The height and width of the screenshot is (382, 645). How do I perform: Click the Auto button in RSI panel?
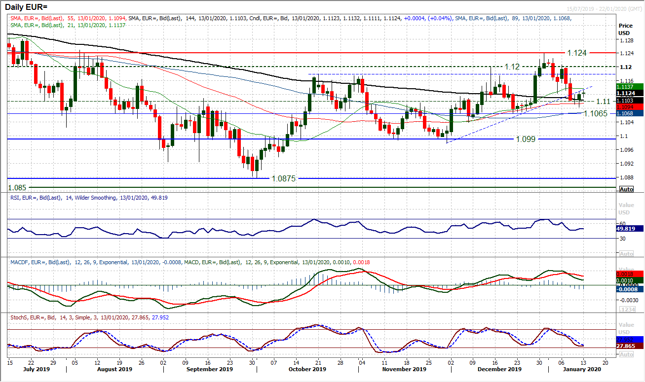[626, 253]
